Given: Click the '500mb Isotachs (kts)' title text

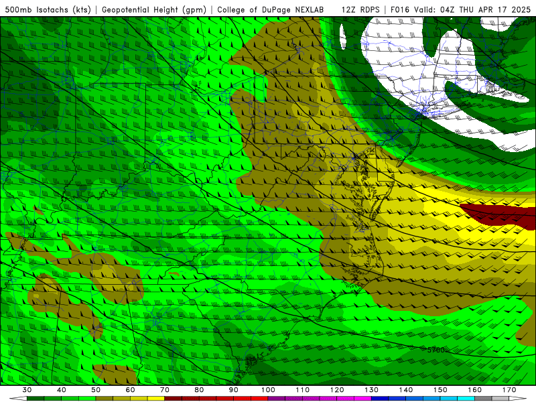Looking at the screenshot, I should point(48,10).
